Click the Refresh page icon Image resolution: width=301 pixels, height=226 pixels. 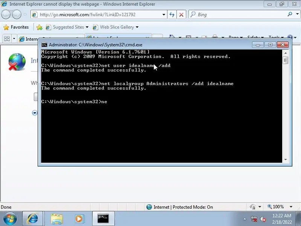pos(172,15)
